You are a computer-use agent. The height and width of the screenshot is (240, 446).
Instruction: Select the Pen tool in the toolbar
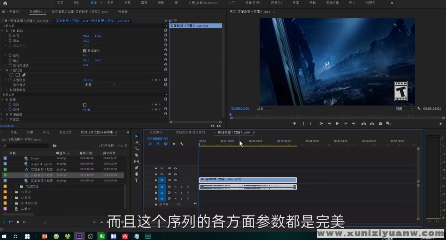pos(136,167)
